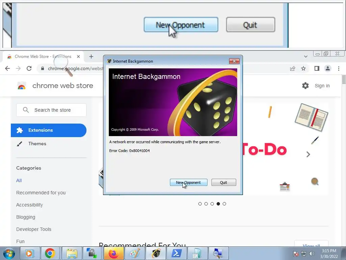Image resolution: width=346 pixels, height=260 pixels.
Task: Click Chrome back arrow button
Action: coord(7,68)
